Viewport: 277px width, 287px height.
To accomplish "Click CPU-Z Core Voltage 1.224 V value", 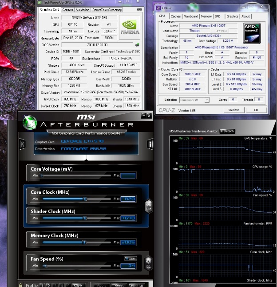I will point(228,40).
